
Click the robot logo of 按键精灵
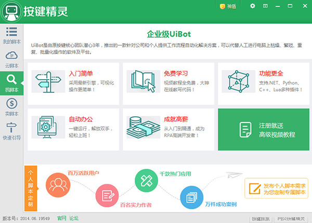[11, 11]
